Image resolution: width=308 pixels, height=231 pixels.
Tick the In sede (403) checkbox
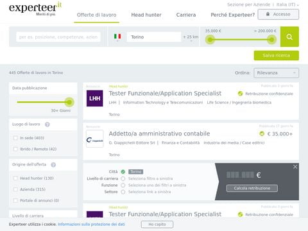point(15,138)
